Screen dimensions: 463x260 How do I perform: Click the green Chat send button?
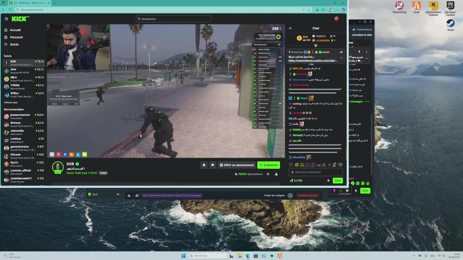click(337, 181)
